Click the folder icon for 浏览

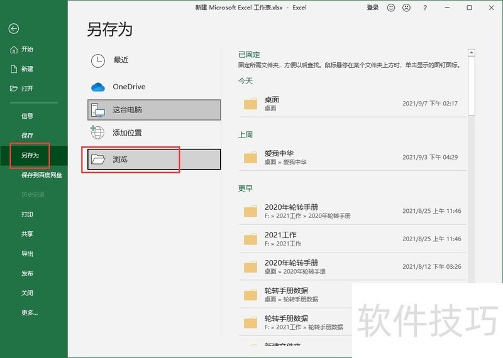(98, 159)
